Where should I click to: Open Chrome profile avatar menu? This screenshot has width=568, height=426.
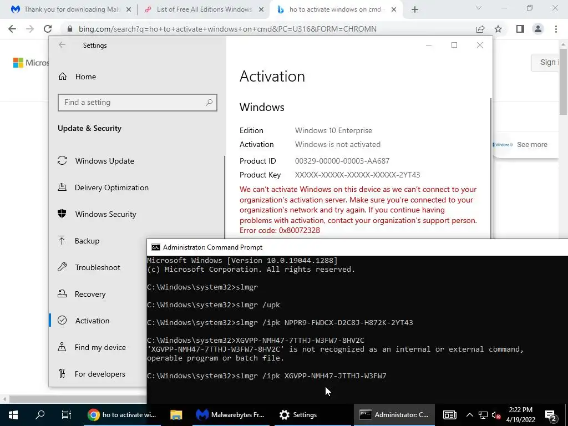(538, 29)
